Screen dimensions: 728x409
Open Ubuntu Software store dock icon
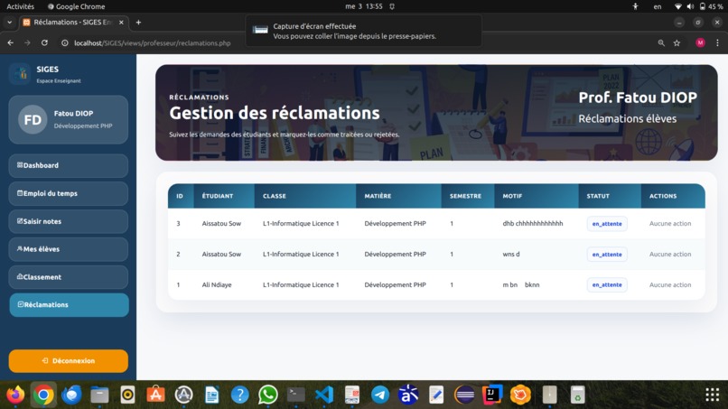tap(155, 395)
